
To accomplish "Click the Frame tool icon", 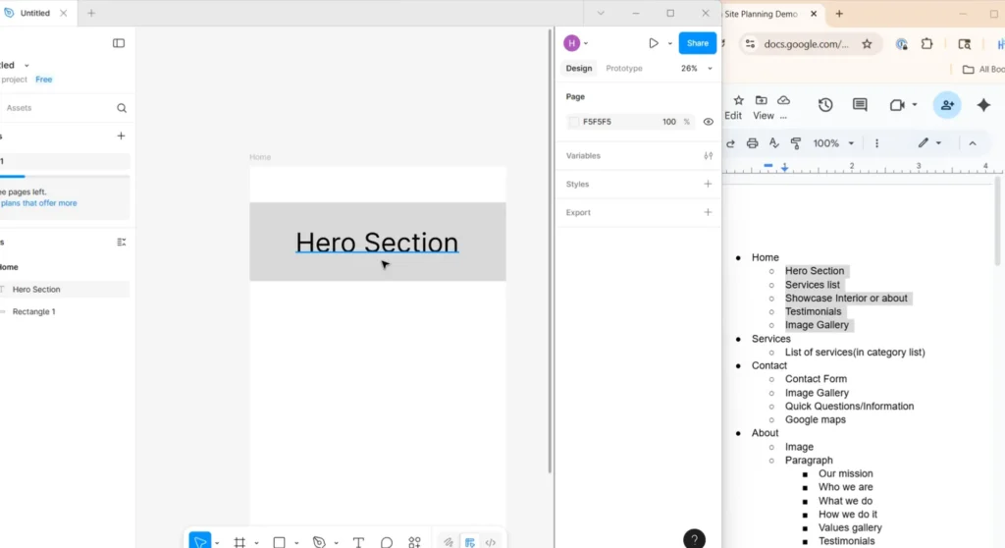I will [239, 542].
